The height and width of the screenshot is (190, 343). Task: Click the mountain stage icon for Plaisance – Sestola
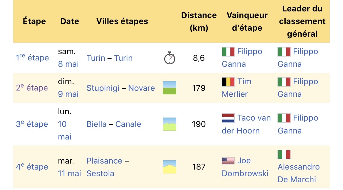coord(170,167)
